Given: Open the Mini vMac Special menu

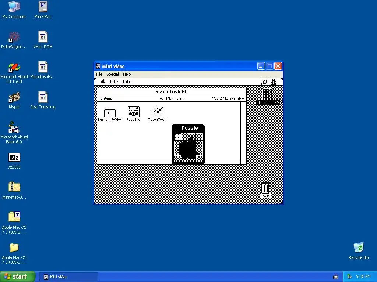Looking at the screenshot, I should point(113,74).
